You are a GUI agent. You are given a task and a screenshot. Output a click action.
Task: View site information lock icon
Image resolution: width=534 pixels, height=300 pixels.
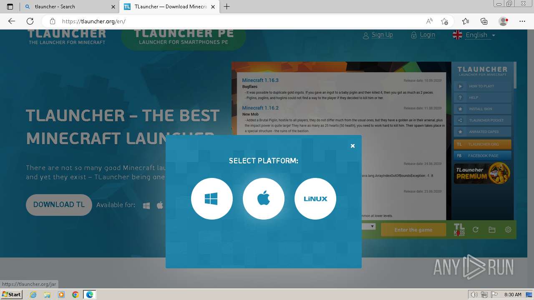point(52,21)
